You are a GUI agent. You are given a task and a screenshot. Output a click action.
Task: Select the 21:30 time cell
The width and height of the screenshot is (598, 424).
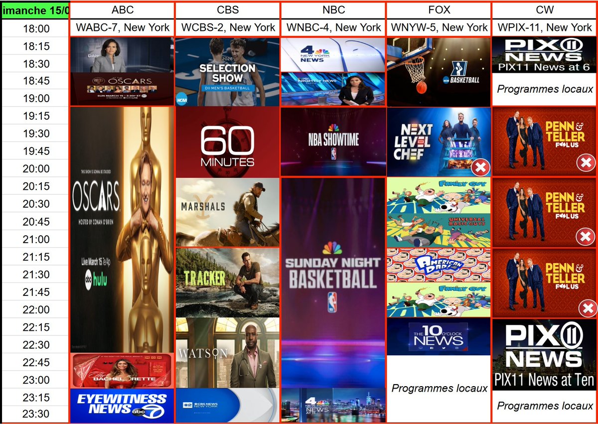click(x=36, y=275)
